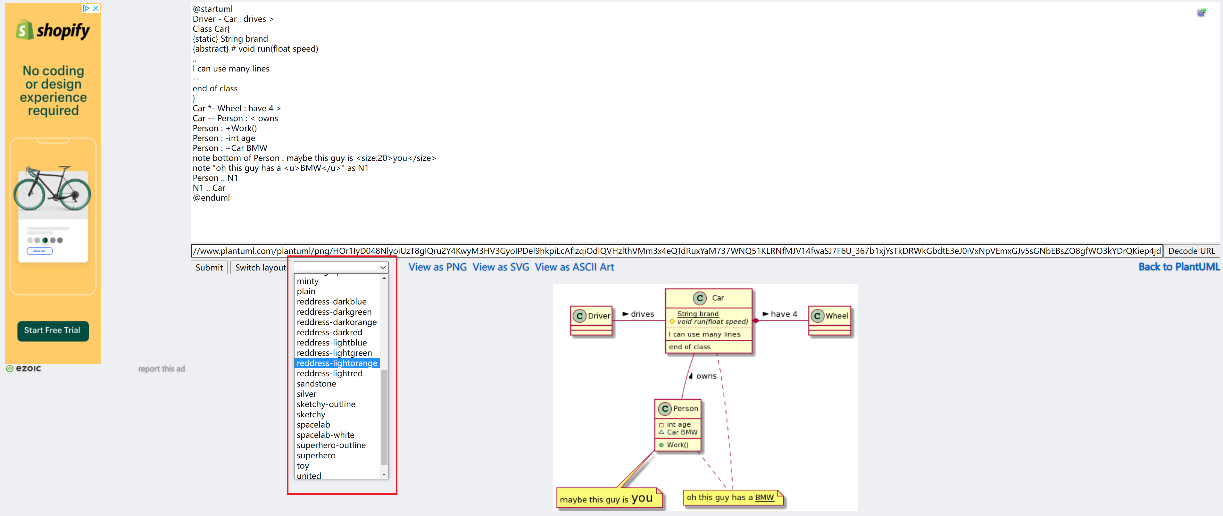Viewport: 1223px width, 516px height.
Task: Choose reddress-darkgreen from the list
Action: click(334, 312)
